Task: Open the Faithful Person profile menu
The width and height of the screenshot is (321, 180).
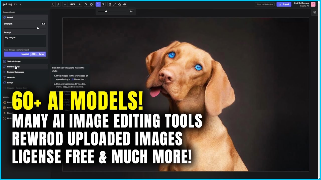Action: pyautogui.click(x=302, y=4)
